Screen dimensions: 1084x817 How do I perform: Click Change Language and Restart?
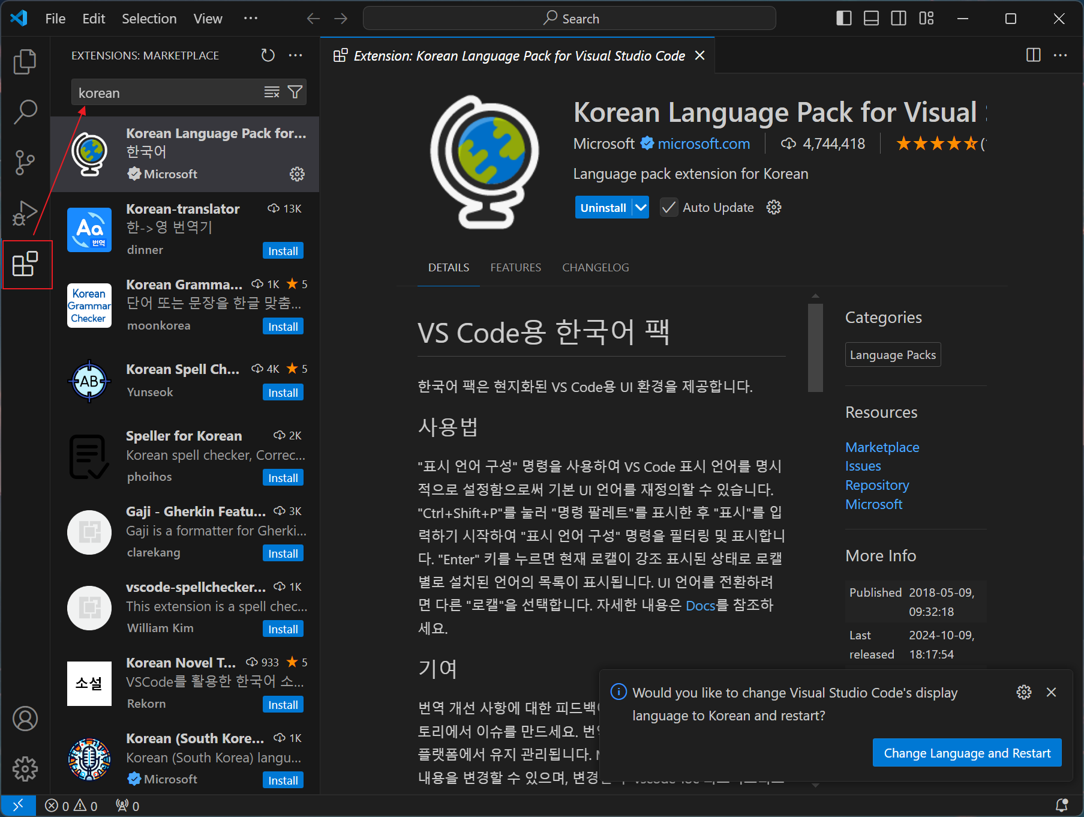pos(967,753)
